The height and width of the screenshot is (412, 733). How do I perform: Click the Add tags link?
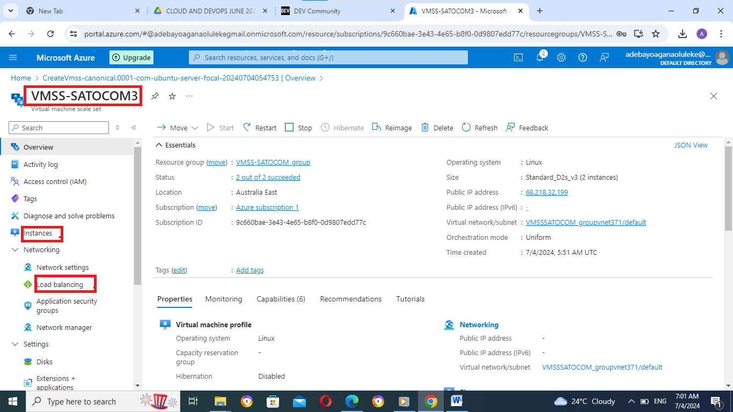pos(250,270)
